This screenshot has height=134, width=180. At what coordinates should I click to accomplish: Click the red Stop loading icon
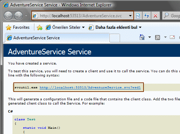point(155,16)
